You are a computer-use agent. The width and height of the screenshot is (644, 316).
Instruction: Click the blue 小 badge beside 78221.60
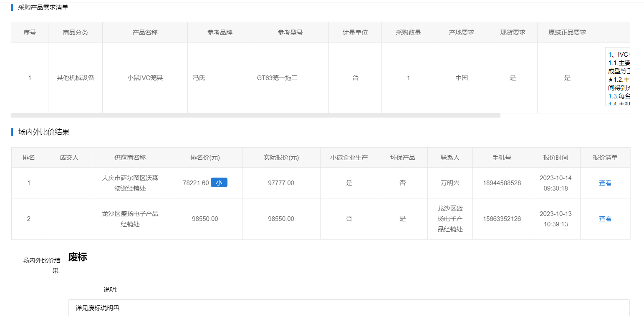pyautogui.click(x=219, y=183)
